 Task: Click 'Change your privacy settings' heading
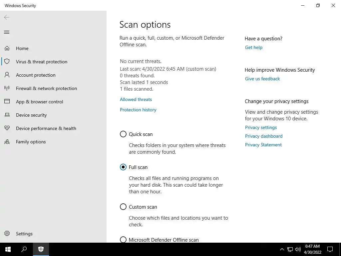pos(277,101)
